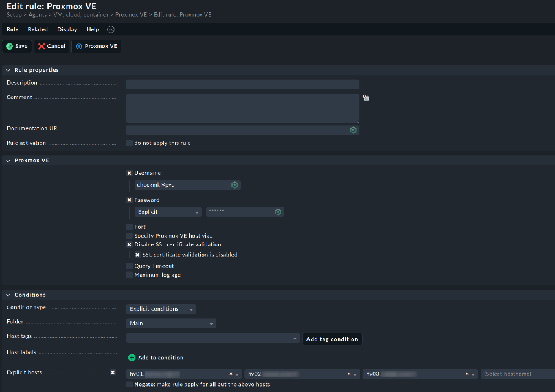This screenshot has width=555, height=392.
Task: Click into the Description input field
Action: pos(243,85)
